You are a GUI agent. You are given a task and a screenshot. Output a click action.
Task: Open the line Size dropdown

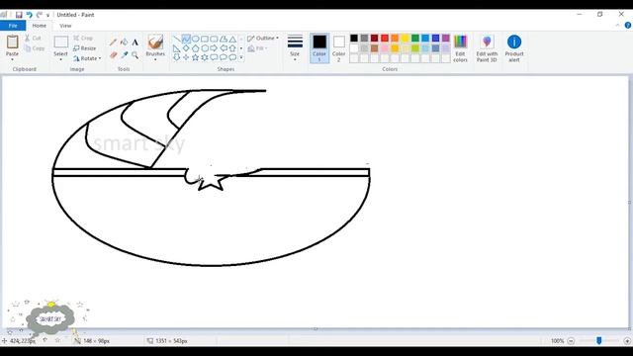point(295,48)
